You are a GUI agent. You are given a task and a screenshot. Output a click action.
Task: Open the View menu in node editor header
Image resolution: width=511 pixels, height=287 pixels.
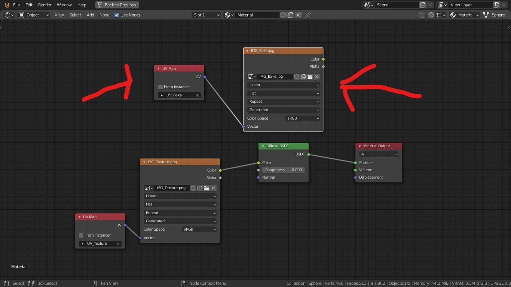pyautogui.click(x=59, y=15)
